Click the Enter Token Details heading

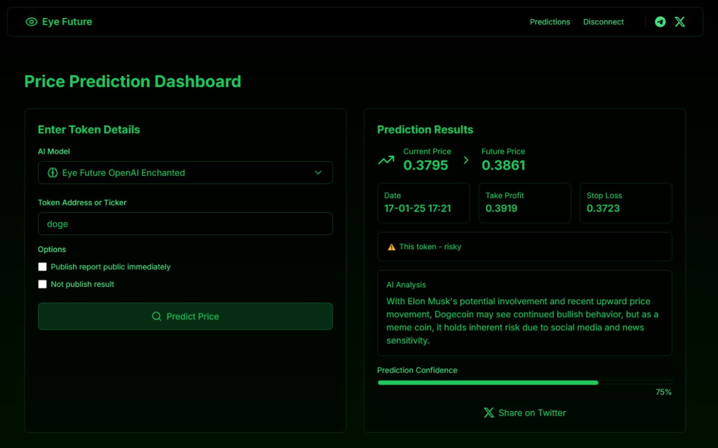89,130
